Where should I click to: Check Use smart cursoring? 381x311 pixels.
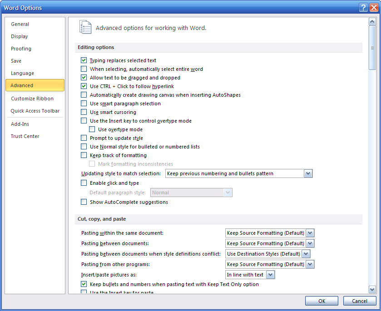click(84, 112)
